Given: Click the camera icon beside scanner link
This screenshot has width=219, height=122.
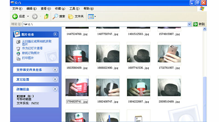Looking at the screenshot, I should coord(18,42).
